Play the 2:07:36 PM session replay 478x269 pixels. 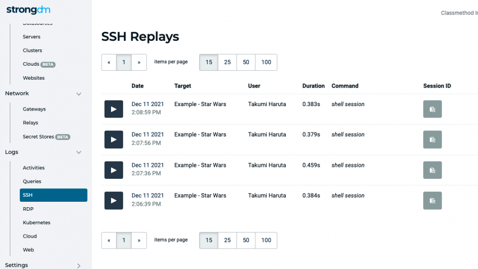[114, 170]
